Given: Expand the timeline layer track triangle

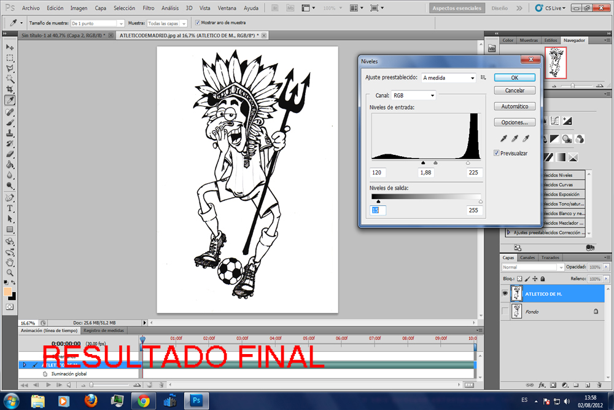Looking at the screenshot, I should 25,365.
